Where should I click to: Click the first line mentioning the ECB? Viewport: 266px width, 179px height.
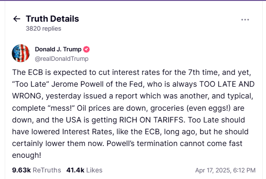click(x=132, y=73)
